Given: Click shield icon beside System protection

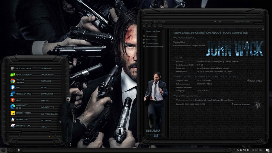Looking at the screenshot, I should pyautogui.click(x=144, y=43).
